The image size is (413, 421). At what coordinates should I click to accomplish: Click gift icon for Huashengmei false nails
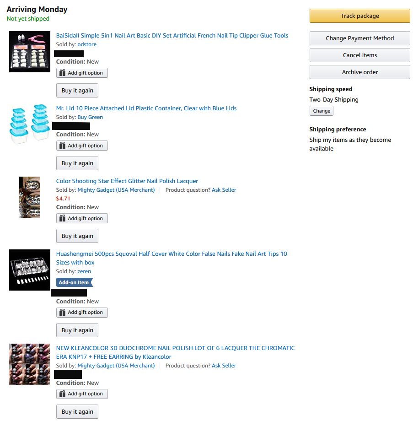(63, 313)
